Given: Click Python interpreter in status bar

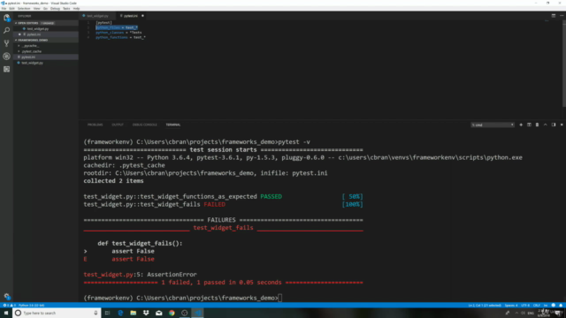Looking at the screenshot, I should coord(32,306).
